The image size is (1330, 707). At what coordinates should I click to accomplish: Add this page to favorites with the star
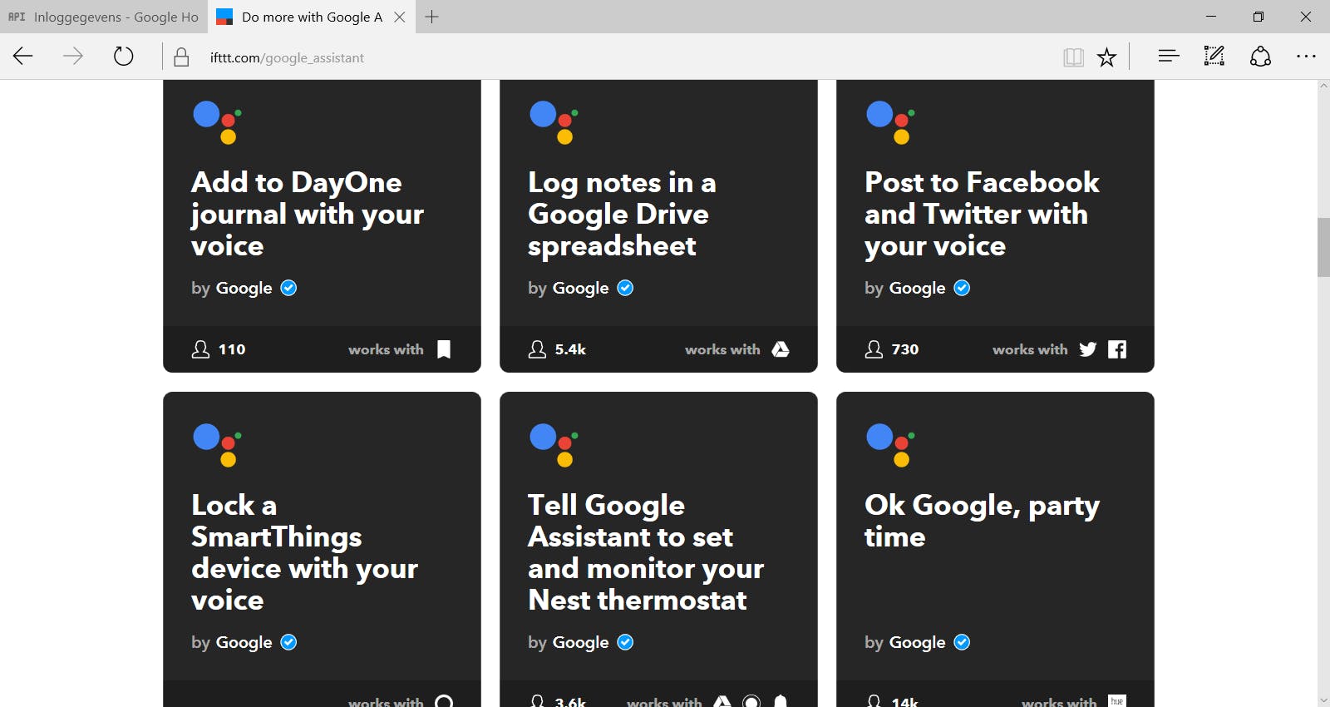pyautogui.click(x=1106, y=57)
